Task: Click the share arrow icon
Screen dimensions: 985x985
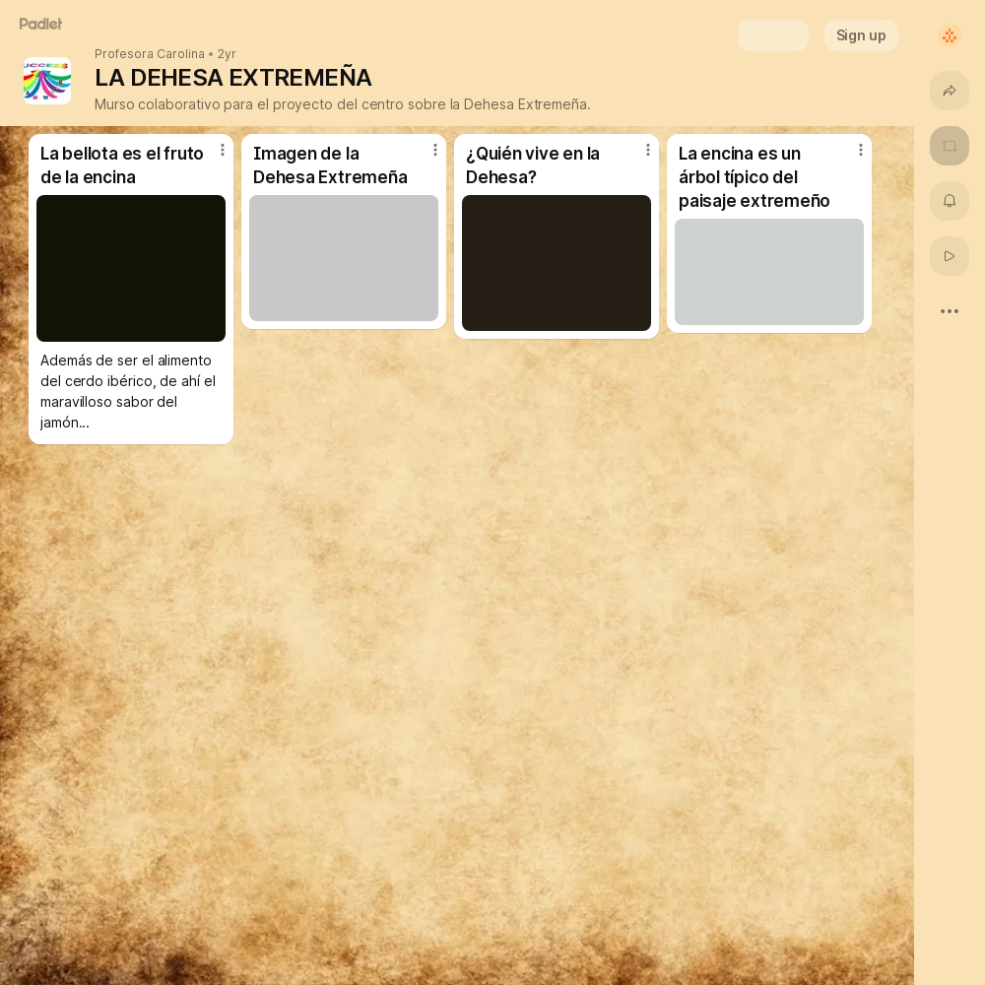Action: pyautogui.click(x=950, y=91)
